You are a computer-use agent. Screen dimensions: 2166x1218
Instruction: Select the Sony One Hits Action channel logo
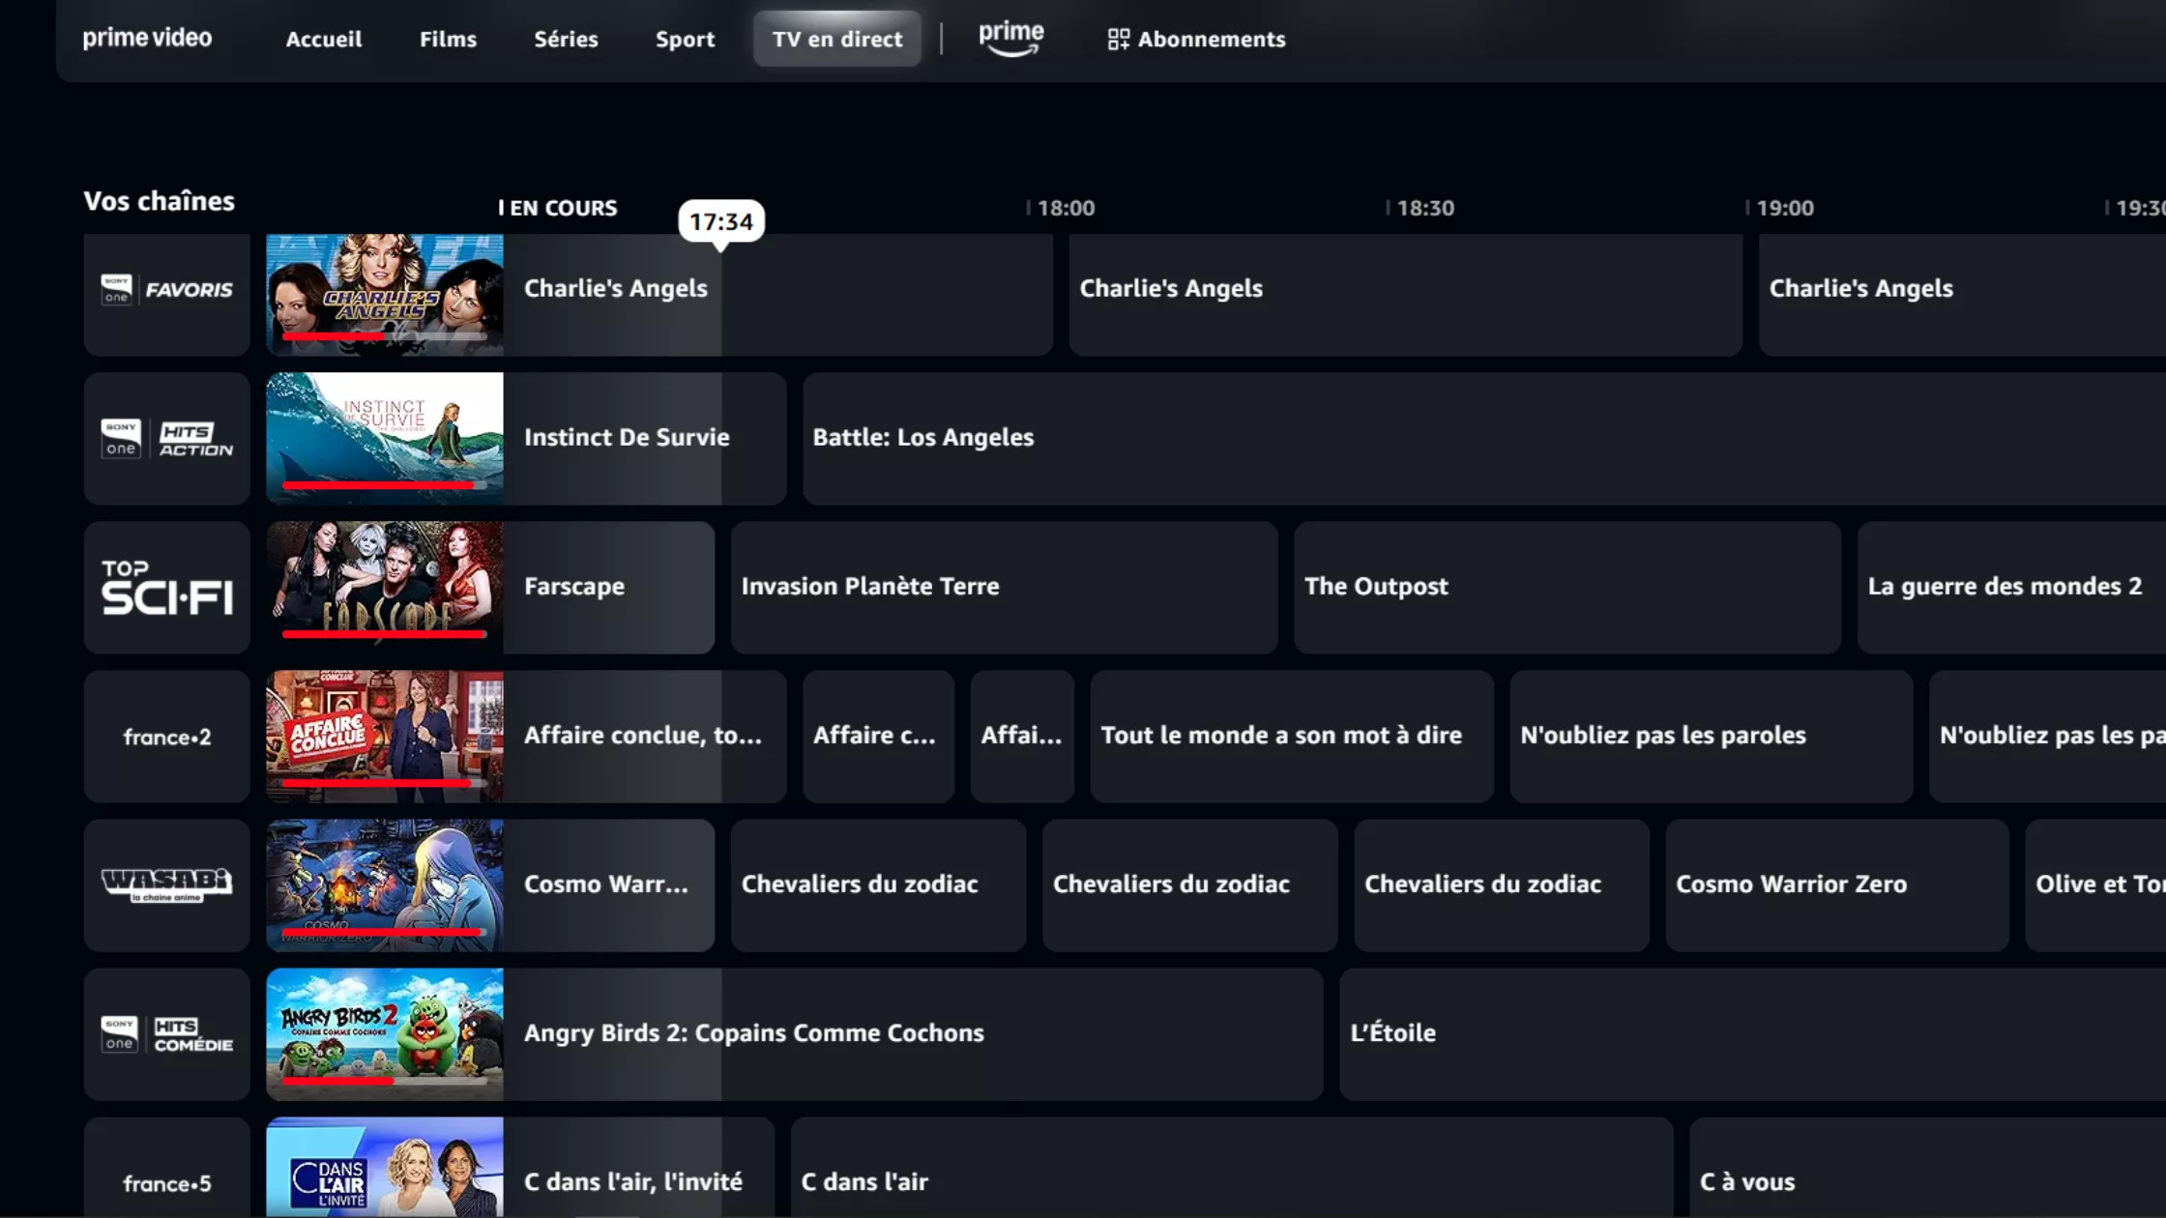pos(166,438)
